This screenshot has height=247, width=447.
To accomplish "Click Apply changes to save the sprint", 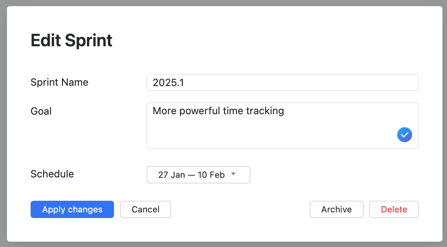I will [72, 209].
